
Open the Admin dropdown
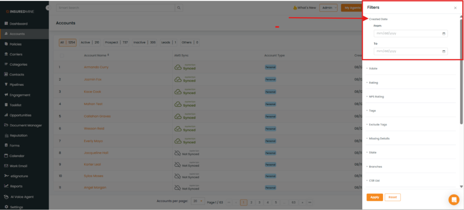(x=329, y=8)
